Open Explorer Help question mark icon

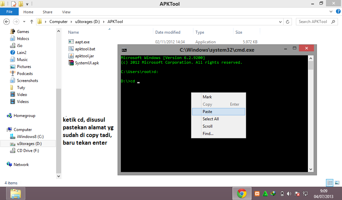point(338,11)
